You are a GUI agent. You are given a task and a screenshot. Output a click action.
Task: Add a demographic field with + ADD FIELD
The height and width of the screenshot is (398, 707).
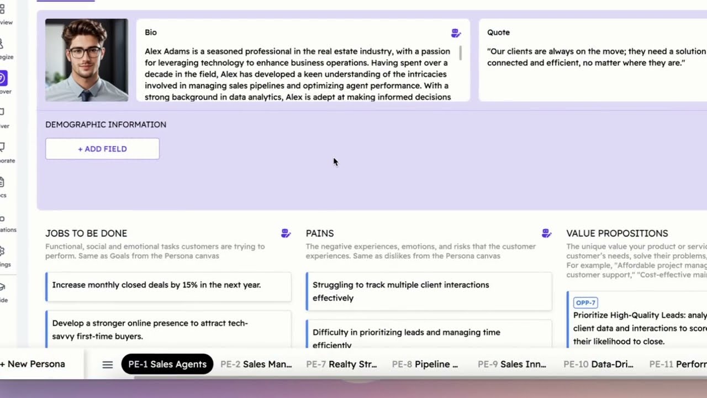click(102, 149)
